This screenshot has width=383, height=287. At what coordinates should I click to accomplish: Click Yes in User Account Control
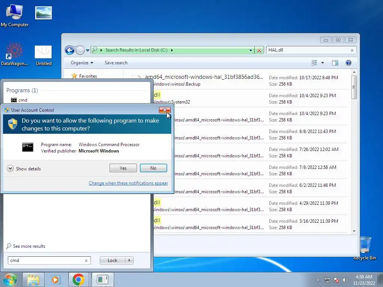click(123, 168)
